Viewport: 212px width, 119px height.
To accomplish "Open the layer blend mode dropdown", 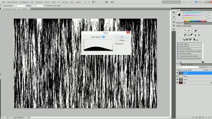I will pos(187,67).
